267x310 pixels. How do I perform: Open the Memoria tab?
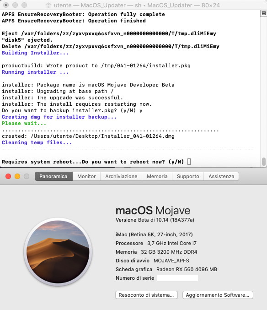click(157, 176)
